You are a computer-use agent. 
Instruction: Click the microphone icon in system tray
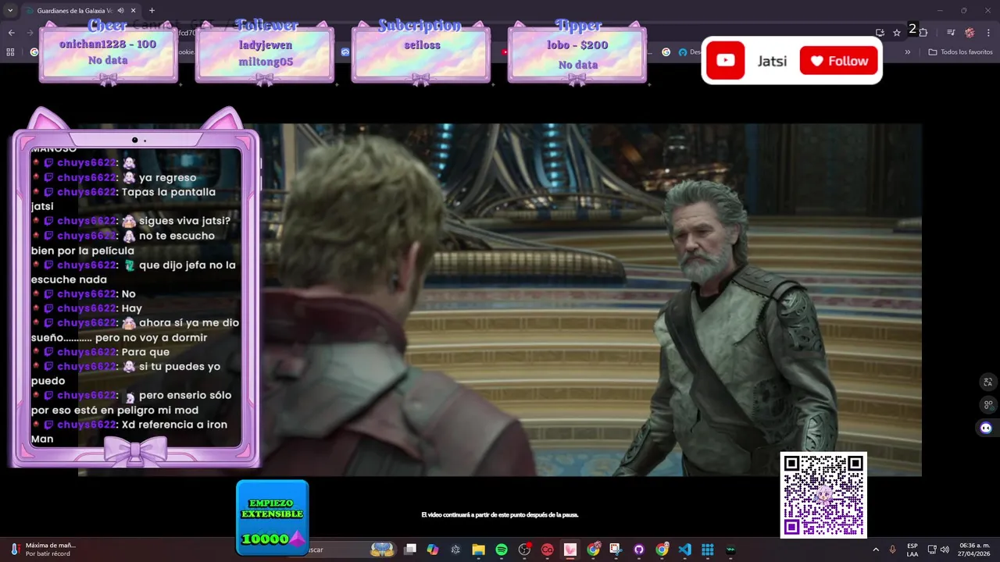(893, 550)
